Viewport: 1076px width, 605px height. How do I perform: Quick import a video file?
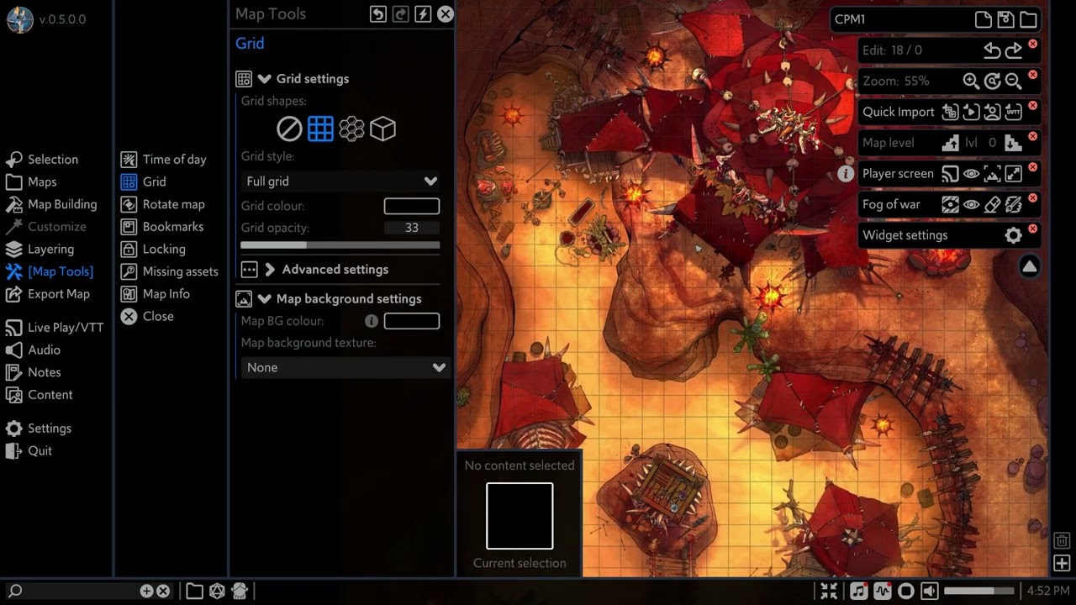(971, 112)
